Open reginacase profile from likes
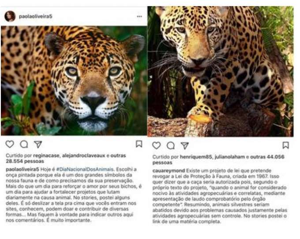The image size is (300, 239). 46,156
